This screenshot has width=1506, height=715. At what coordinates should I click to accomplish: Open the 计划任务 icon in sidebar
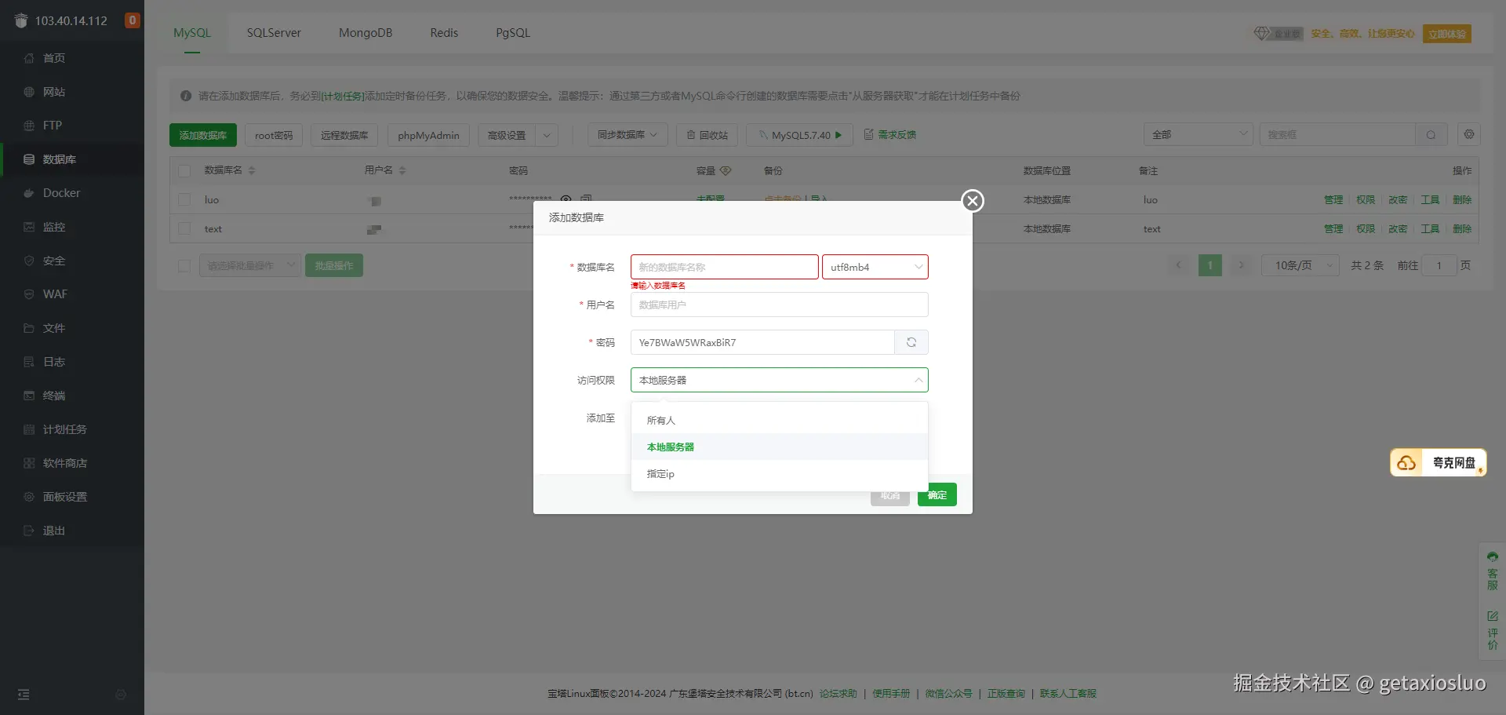(29, 429)
